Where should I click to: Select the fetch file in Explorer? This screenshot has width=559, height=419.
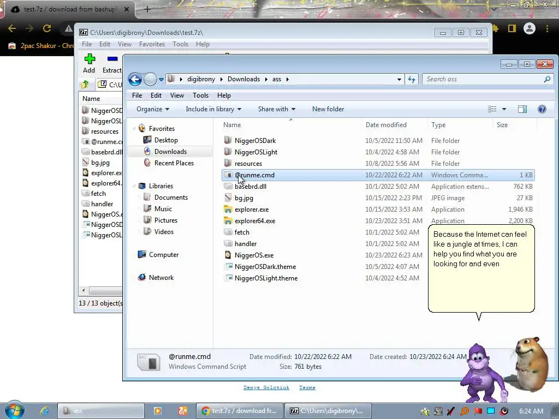242,232
